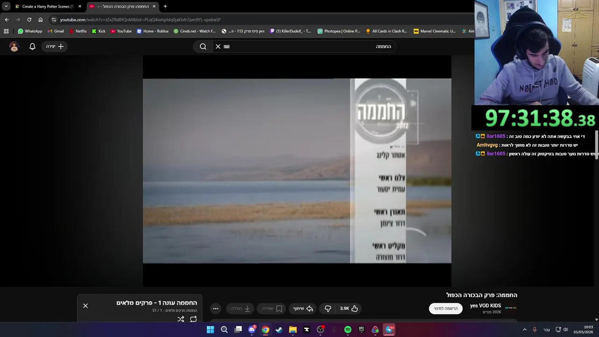Open the Netflix bookmark
This screenshot has height=337, width=599.
(78, 31)
